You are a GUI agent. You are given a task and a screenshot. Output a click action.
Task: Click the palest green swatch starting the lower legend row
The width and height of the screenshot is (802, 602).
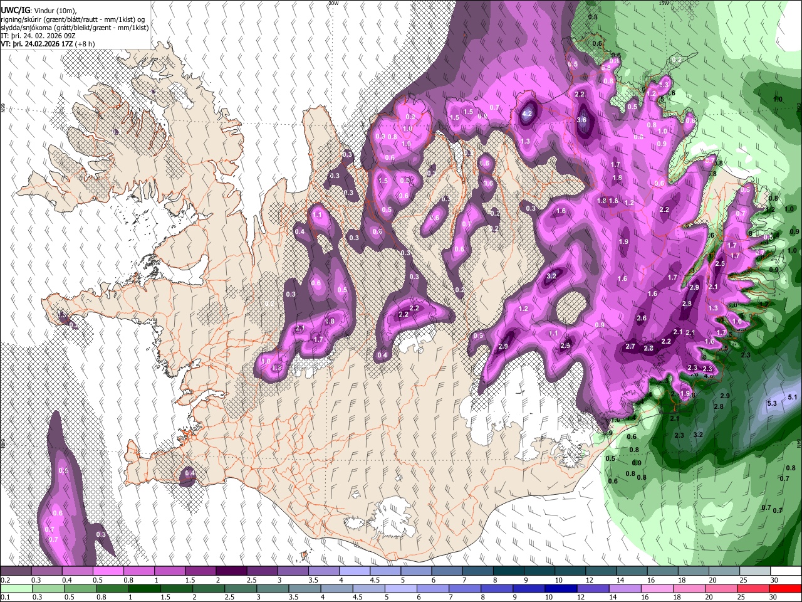pyautogui.click(x=16, y=588)
